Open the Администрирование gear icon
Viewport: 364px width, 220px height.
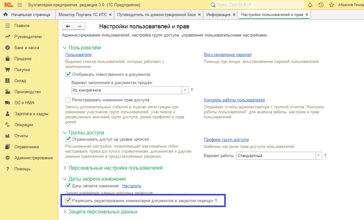coord(8,158)
